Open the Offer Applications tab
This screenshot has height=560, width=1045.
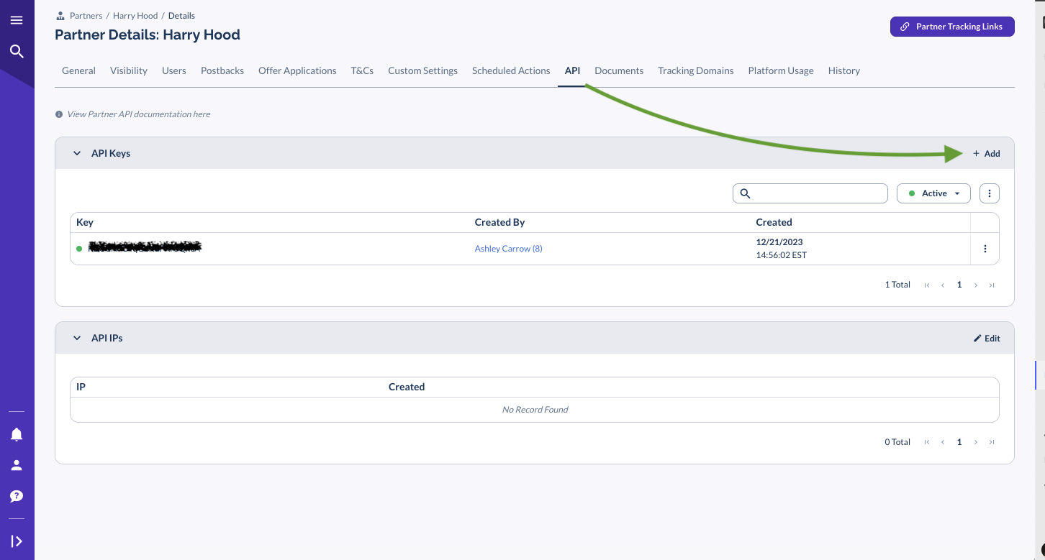pos(297,70)
